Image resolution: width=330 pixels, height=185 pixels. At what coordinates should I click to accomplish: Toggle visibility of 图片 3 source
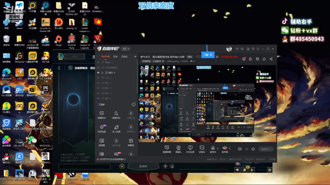(x=98, y=88)
